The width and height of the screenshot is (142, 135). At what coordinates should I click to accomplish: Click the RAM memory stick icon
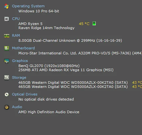(x=7, y=36)
